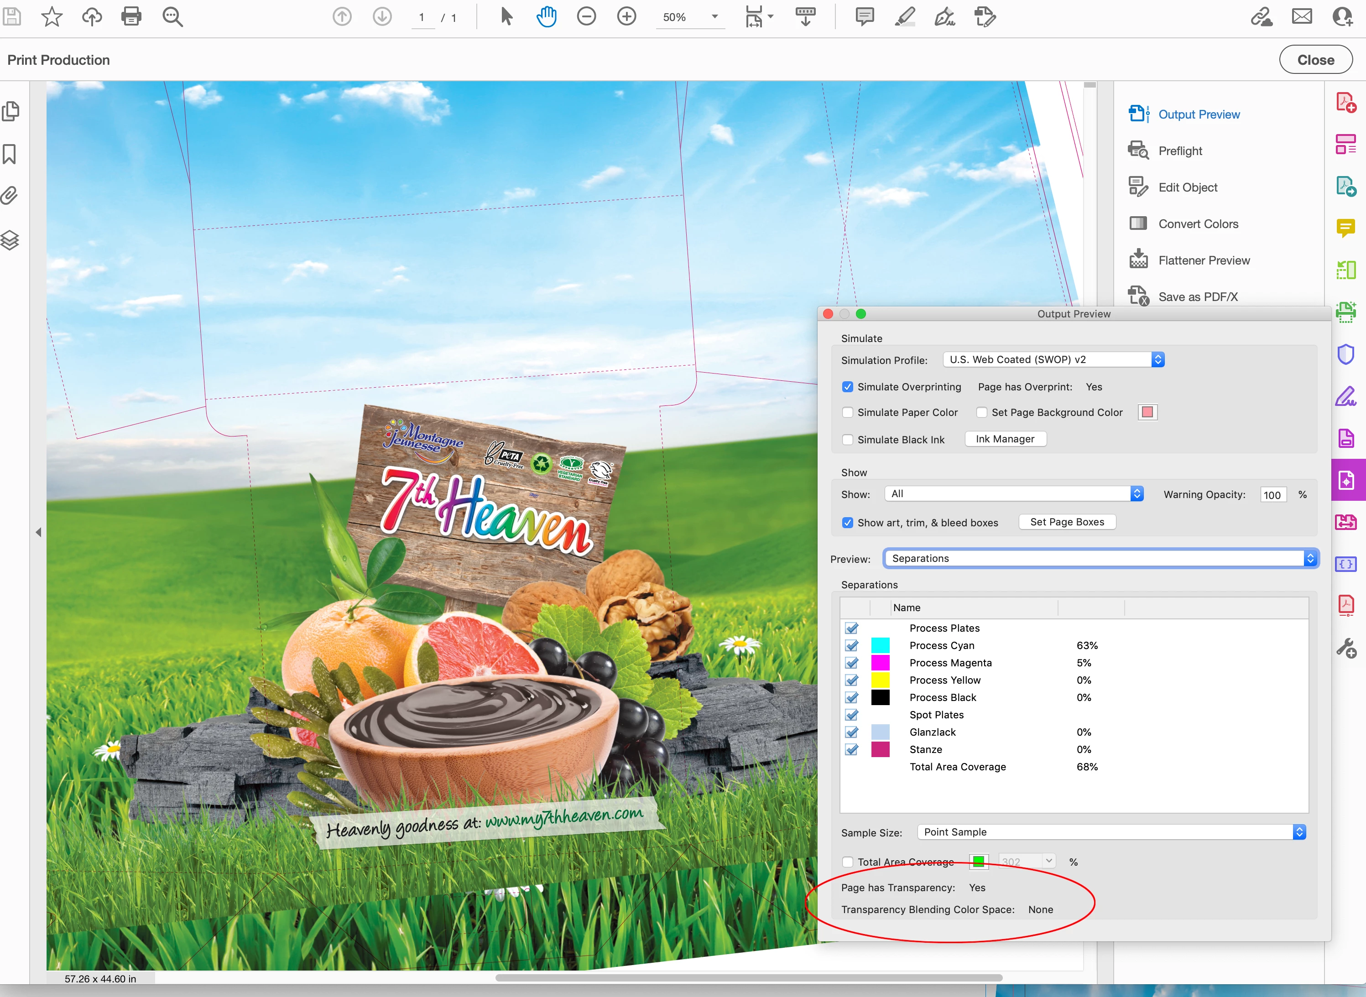This screenshot has height=997, width=1366.
Task: Select Convert Colors in Print Production
Action: point(1198,224)
